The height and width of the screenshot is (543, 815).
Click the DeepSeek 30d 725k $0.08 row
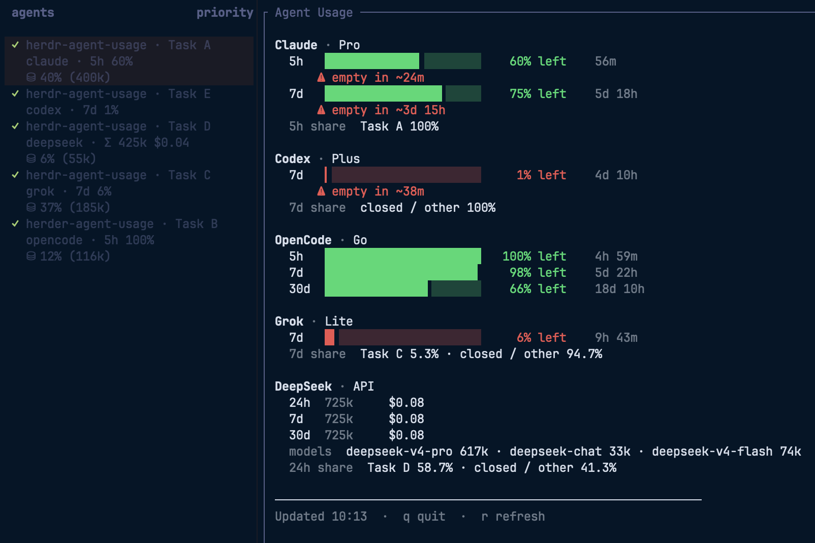[x=357, y=435]
